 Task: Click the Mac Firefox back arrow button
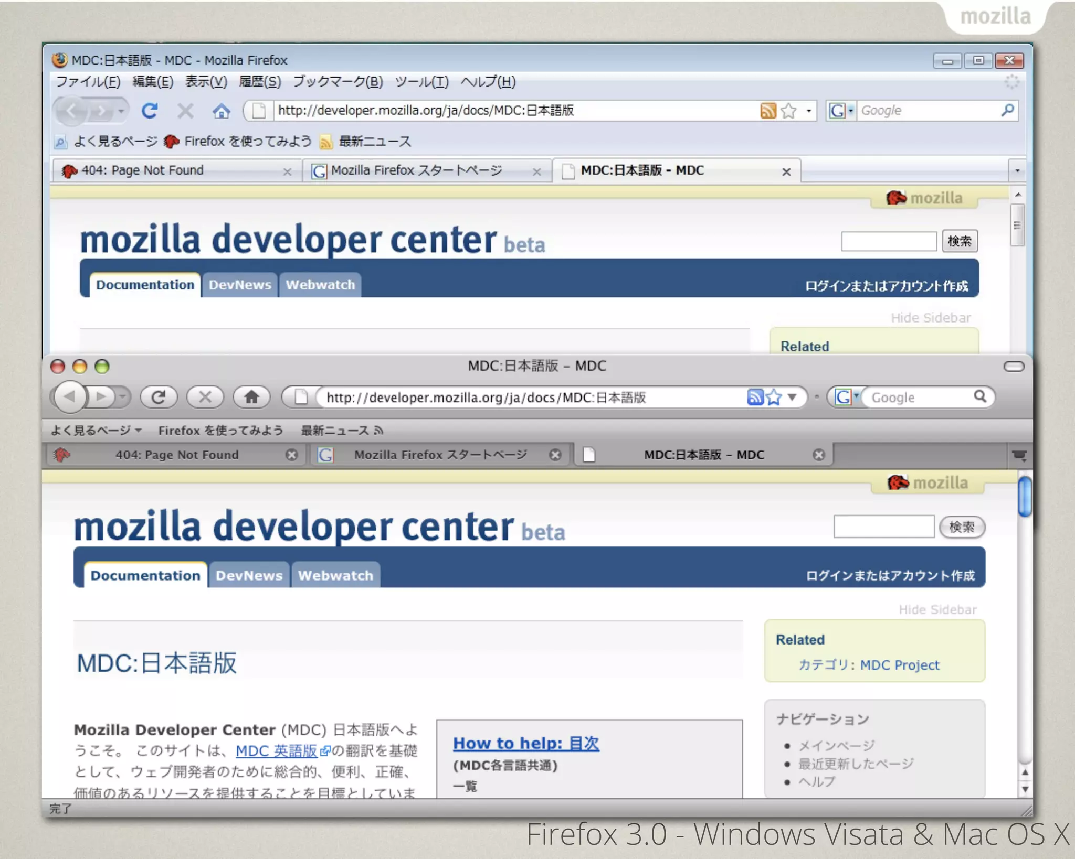[x=69, y=397]
